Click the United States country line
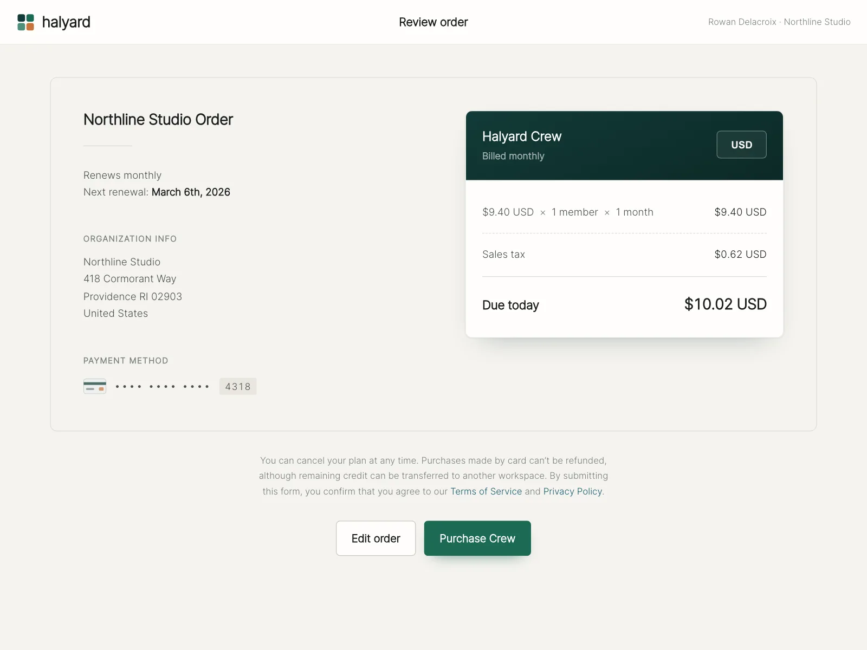Viewport: 867px width, 650px height. point(116,314)
